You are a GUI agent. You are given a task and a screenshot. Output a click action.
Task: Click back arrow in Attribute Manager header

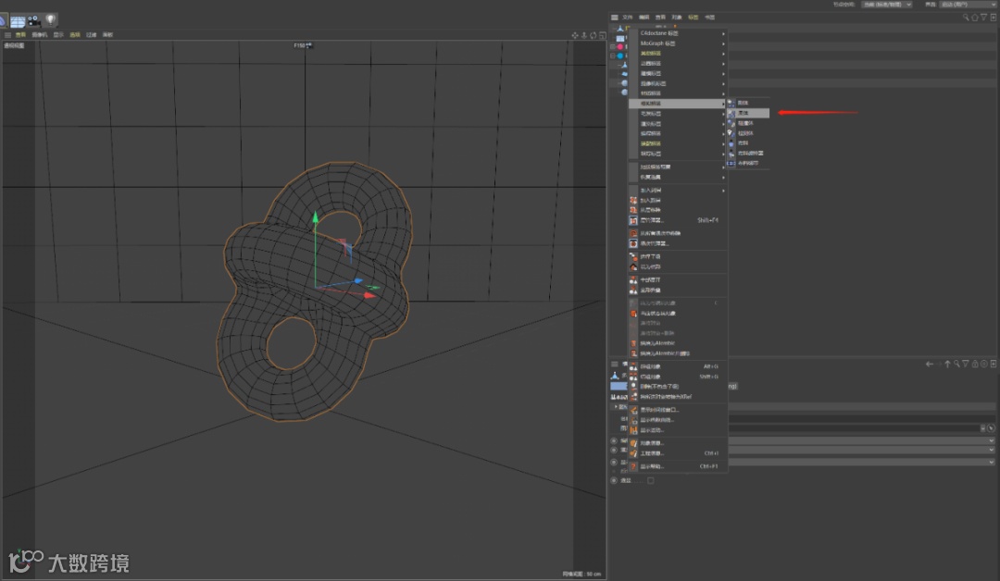pos(930,364)
